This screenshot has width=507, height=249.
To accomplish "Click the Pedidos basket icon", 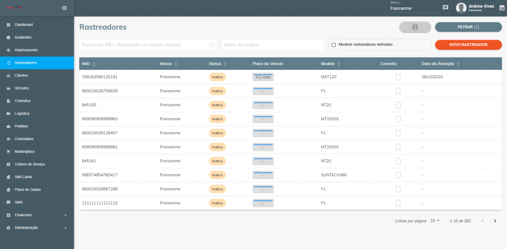I will tap(9, 126).
